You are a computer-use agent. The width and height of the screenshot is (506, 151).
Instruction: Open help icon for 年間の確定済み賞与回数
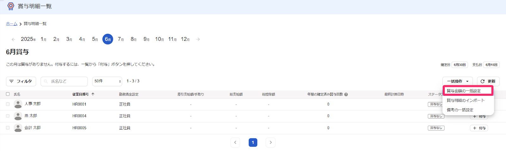pyautogui.click(x=346, y=94)
